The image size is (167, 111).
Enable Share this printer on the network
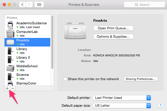pyautogui.click(x=65, y=79)
